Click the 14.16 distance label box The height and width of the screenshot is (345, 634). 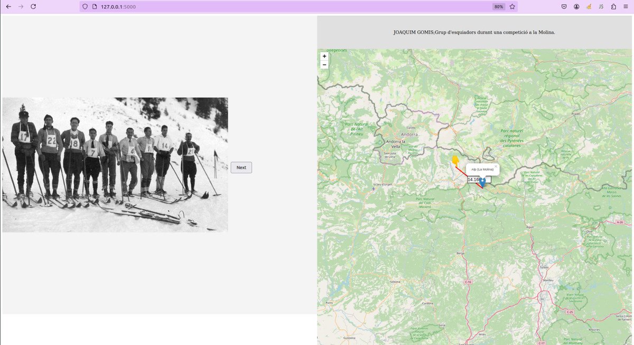tap(479, 180)
